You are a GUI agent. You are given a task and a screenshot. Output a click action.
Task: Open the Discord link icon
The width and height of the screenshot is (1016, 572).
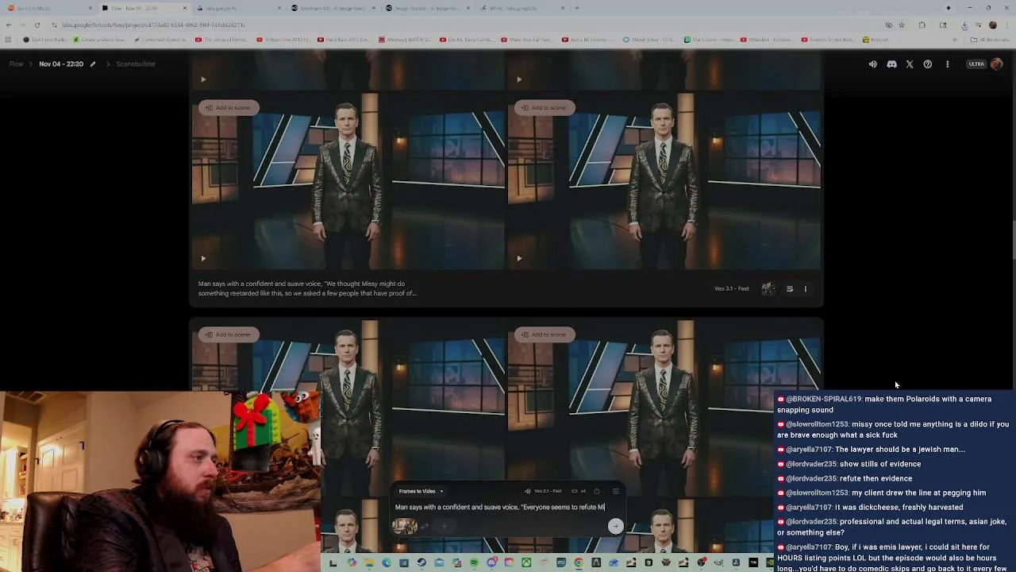pyautogui.click(x=891, y=64)
